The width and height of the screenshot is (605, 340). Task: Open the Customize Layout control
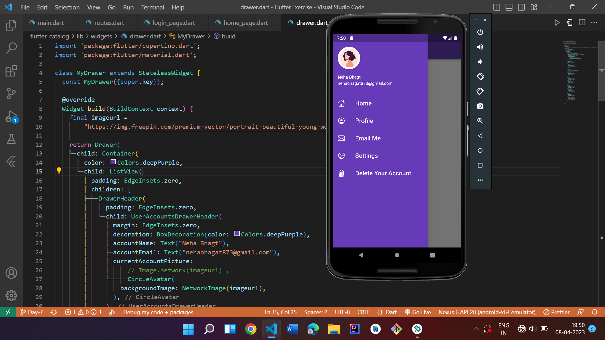coord(534,7)
